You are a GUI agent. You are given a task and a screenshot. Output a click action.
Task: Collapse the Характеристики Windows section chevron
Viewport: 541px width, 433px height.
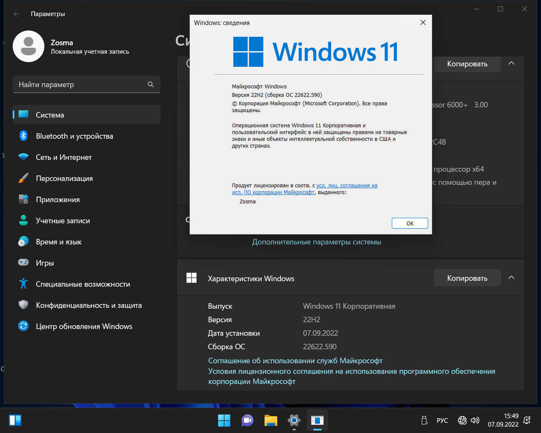point(511,278)
